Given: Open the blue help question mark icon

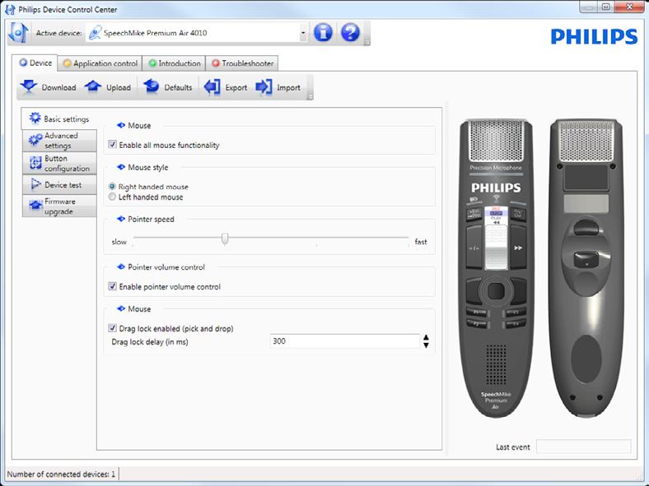Looking at the screenshot, I should tap(350, 32).
